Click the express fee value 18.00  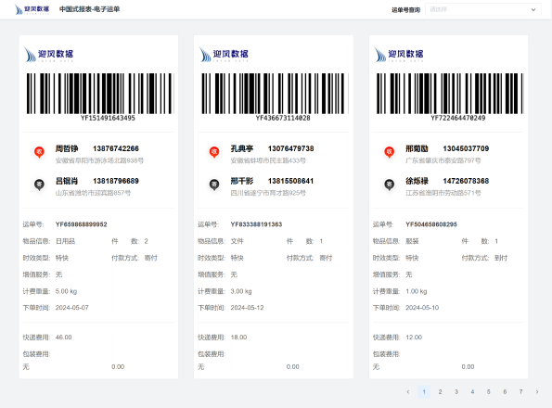(x=238, y=338)
